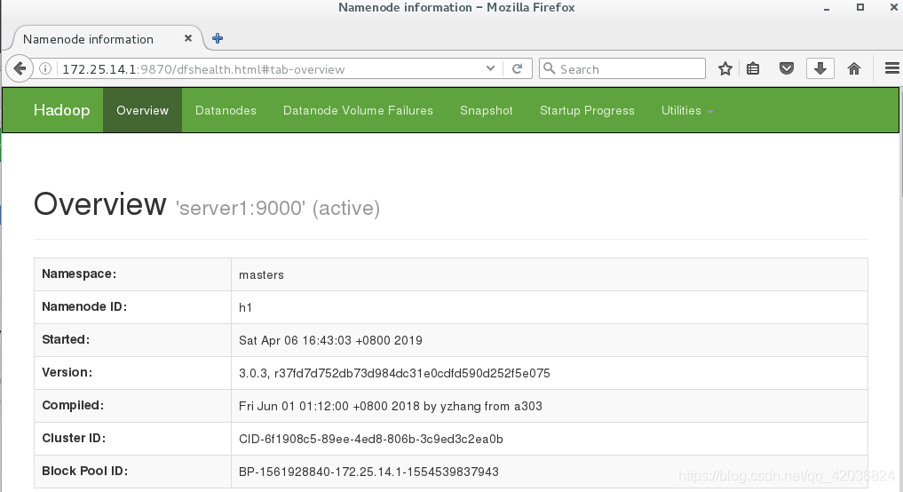Close the Firefox window
This screenshot has width=903, height=492.
click(894, 7)
